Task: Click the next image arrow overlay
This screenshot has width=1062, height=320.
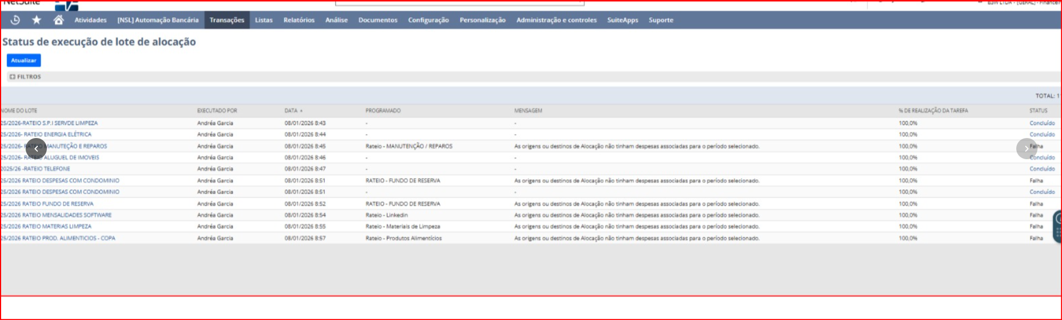Action: [x=1026, y=149]
